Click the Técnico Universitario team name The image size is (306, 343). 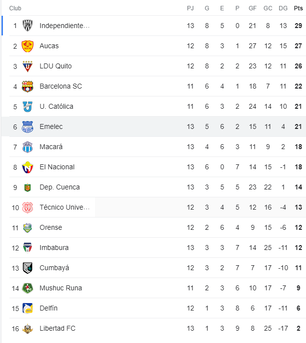(64, 207)
